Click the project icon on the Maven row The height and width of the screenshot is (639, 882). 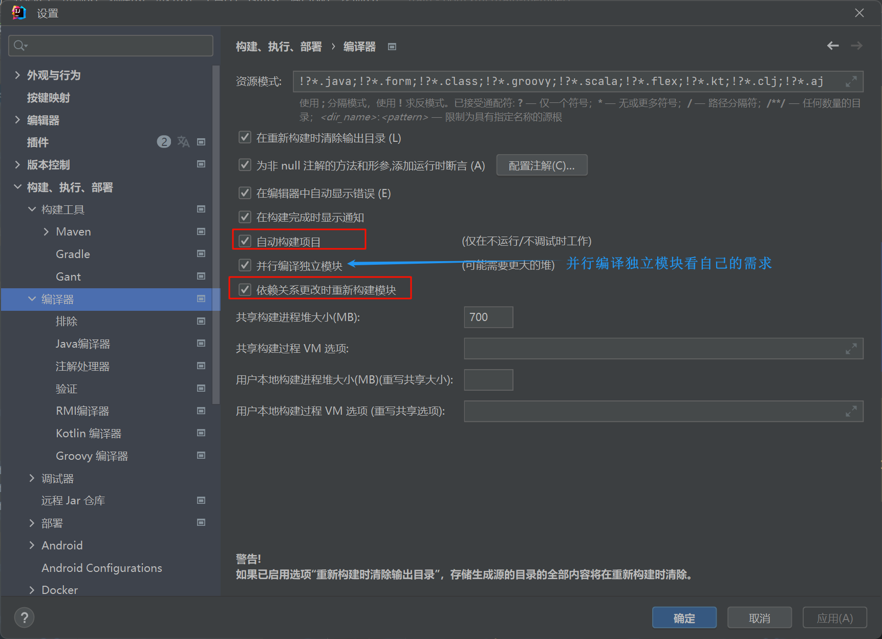click(x=201, y=231)
